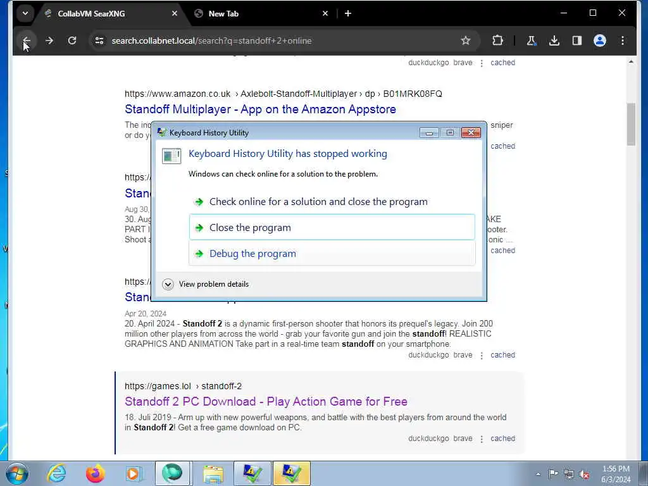Open the user profile avatar
This screenshot has height=486, width=648.
(x=600, y=40)
